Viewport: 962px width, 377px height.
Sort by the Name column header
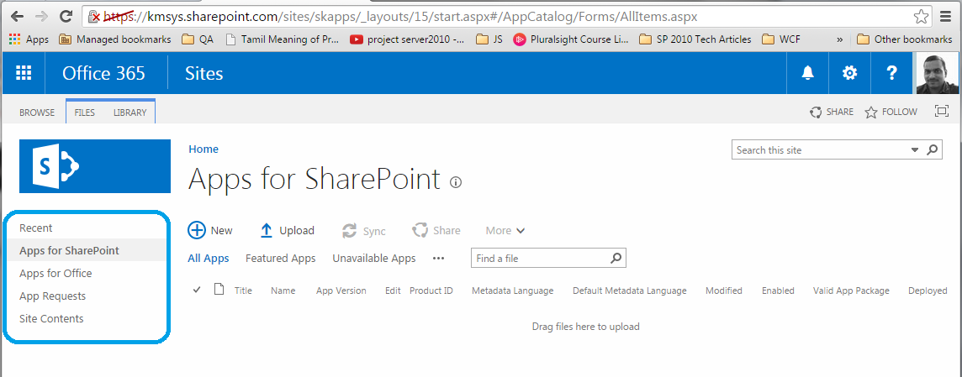(283, 291)
